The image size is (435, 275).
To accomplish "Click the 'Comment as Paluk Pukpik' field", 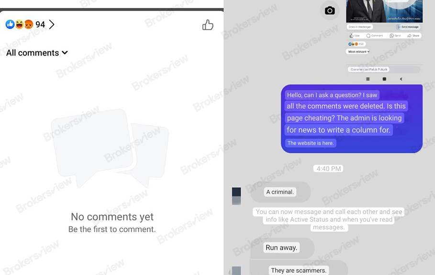I will click(x=384, y=69).
